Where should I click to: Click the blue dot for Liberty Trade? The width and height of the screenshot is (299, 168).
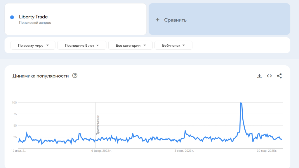coord(12,17)
